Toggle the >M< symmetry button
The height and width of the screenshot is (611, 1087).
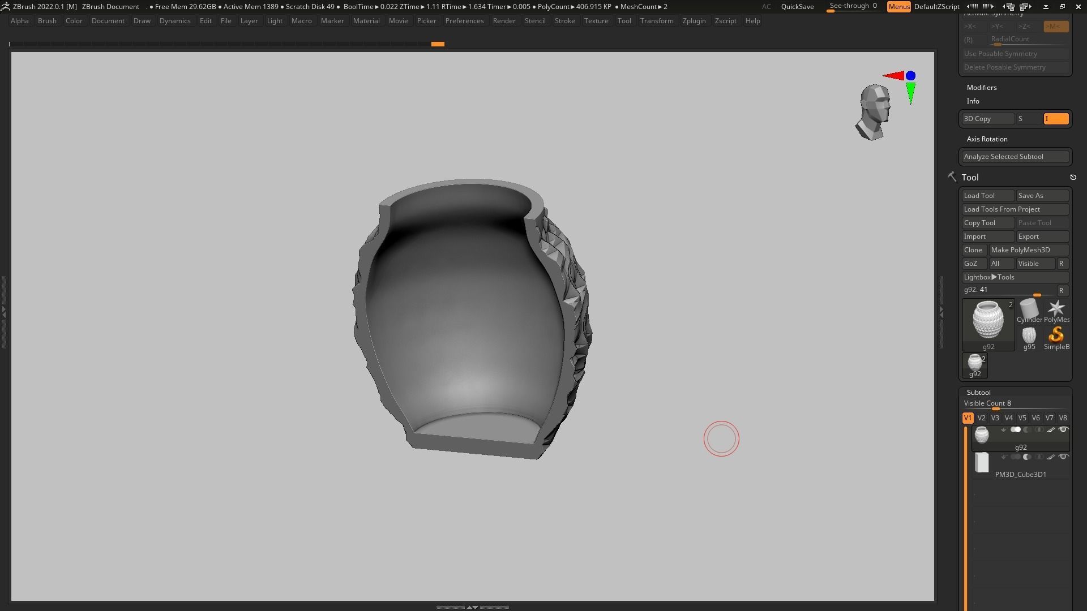[x=1056, y=27]
